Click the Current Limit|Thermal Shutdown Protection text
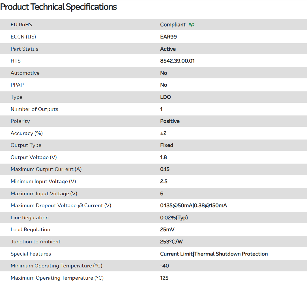This screenshot has height=283, width=307. point(214,254)
